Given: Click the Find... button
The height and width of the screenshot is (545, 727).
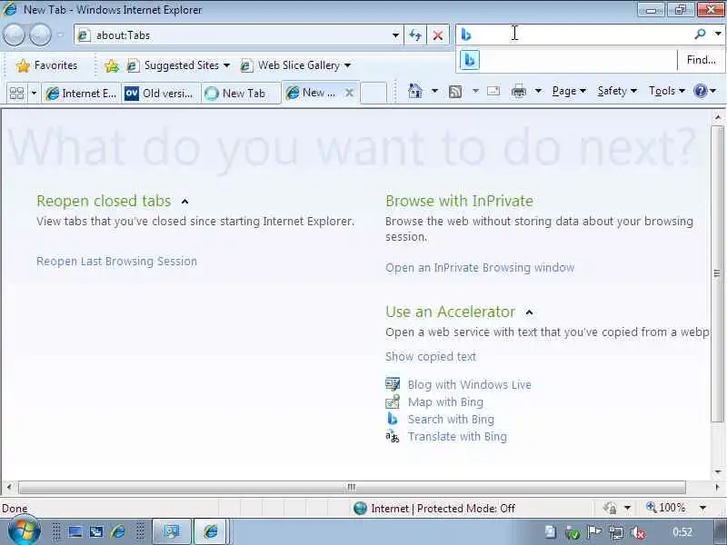Looking at the screenshot, I should tap(701, 60).
